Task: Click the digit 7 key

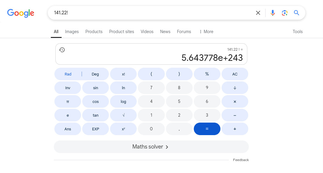Action: [x=151, y=88]
